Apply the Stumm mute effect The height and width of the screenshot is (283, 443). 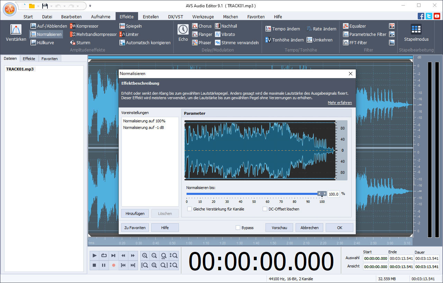80,43
